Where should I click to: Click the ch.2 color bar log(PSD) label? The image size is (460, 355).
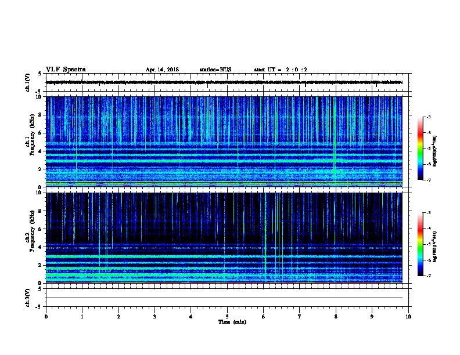tap(434, 247)
